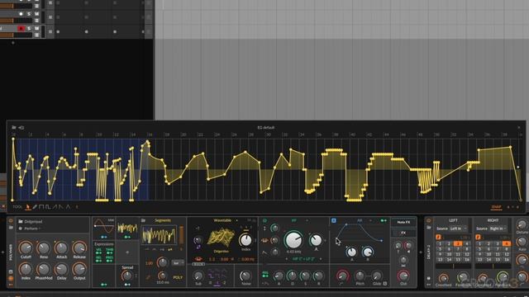529x297 pixels.
Task: Click the curve editor timeline ruler at 20
Action: pos(183,134)
